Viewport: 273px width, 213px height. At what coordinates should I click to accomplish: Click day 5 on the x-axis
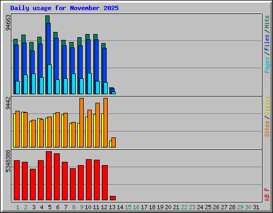[x=50, y=207]
